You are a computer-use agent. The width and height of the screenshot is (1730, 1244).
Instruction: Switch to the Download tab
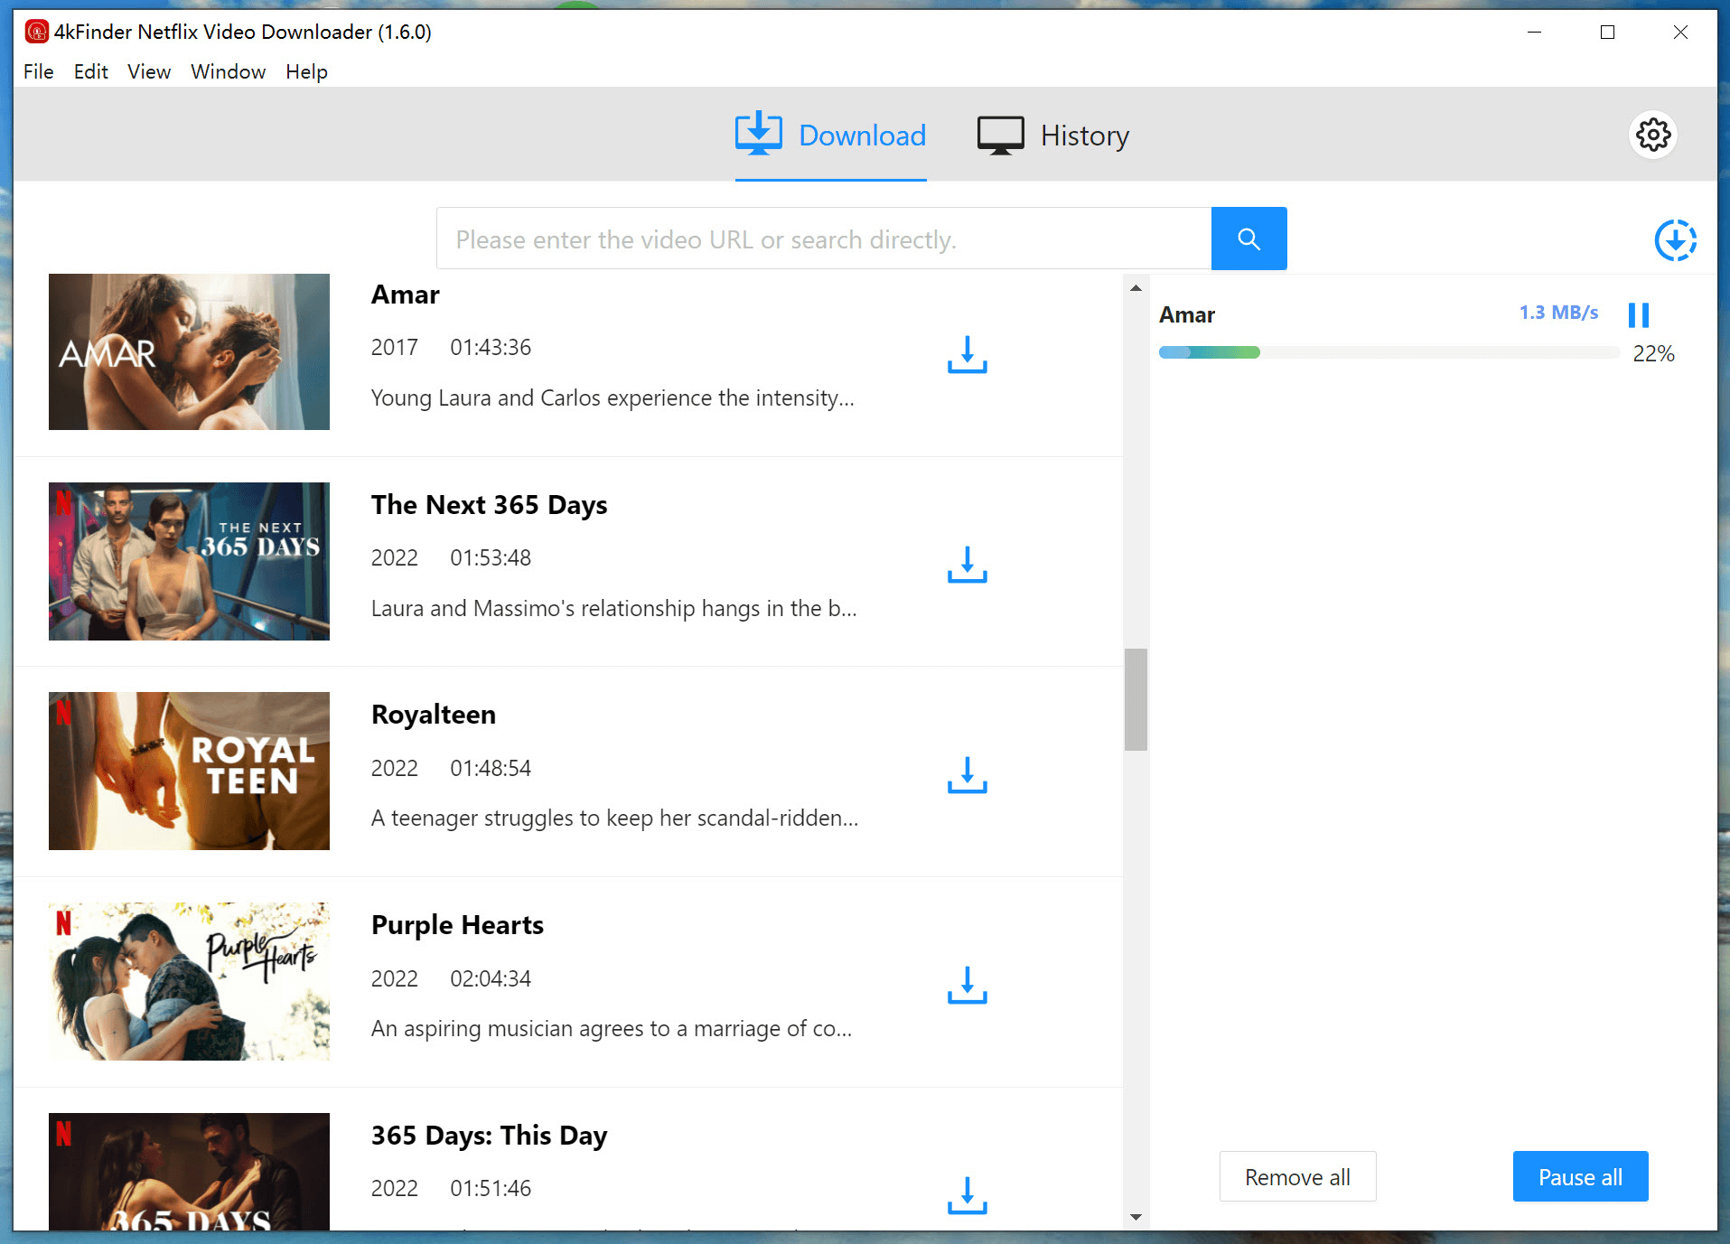point(830,136)
